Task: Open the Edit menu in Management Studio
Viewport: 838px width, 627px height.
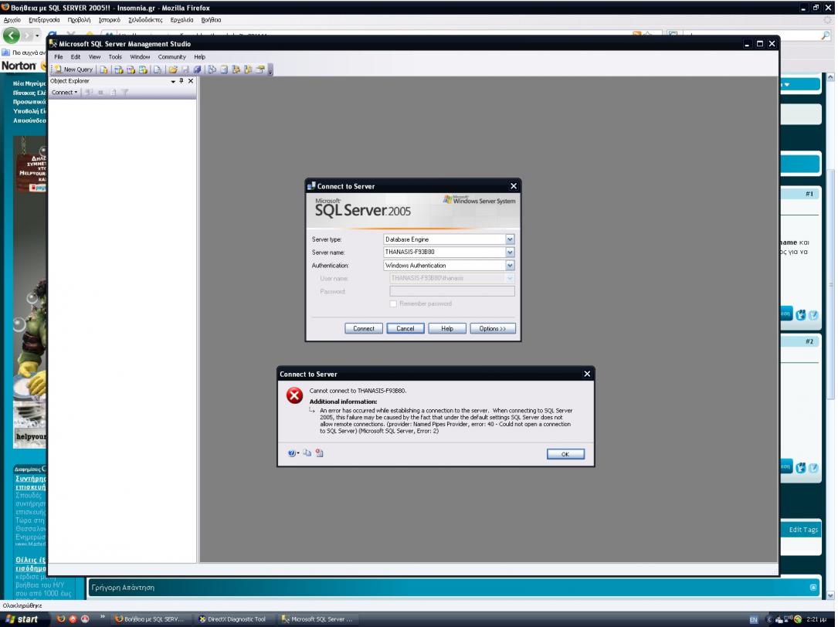Action: click(x=76, y=56)
